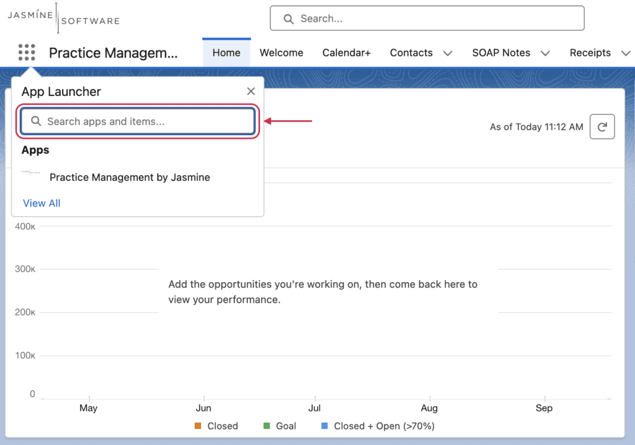Refresh the performance chart
This screenshot has height=445, width=635.
click(x=602, y=126)
